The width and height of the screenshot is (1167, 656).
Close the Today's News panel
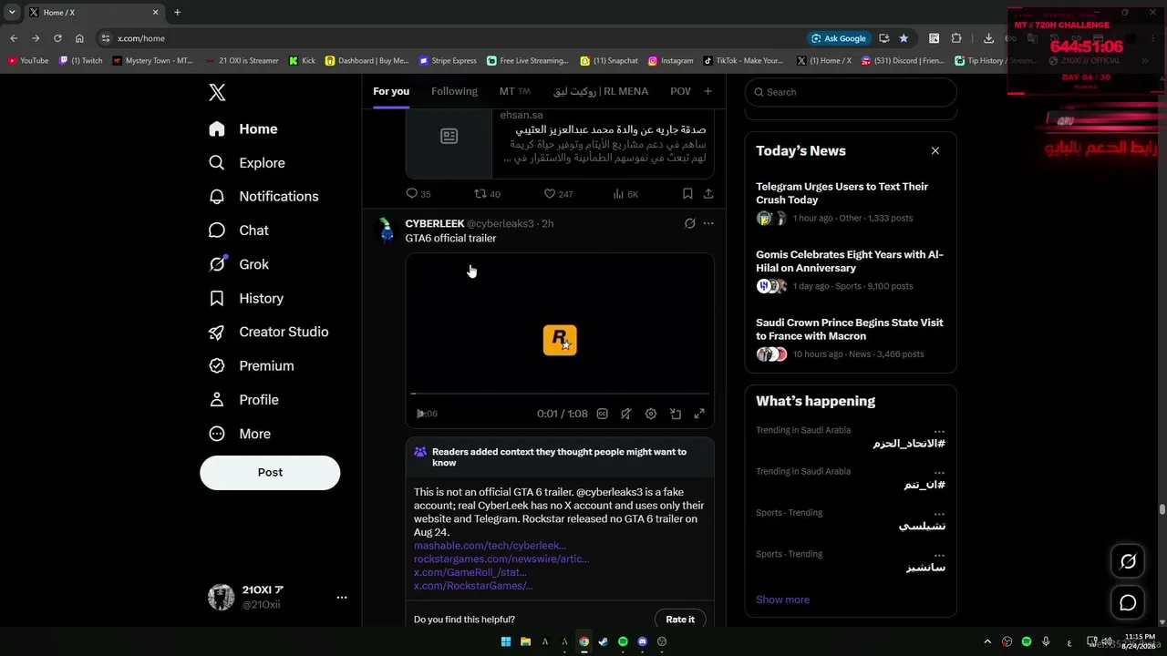[x=935, y=151]
